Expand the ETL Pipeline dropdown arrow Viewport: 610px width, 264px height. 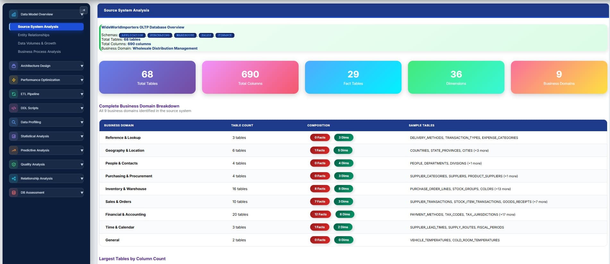tap(82, 94)
